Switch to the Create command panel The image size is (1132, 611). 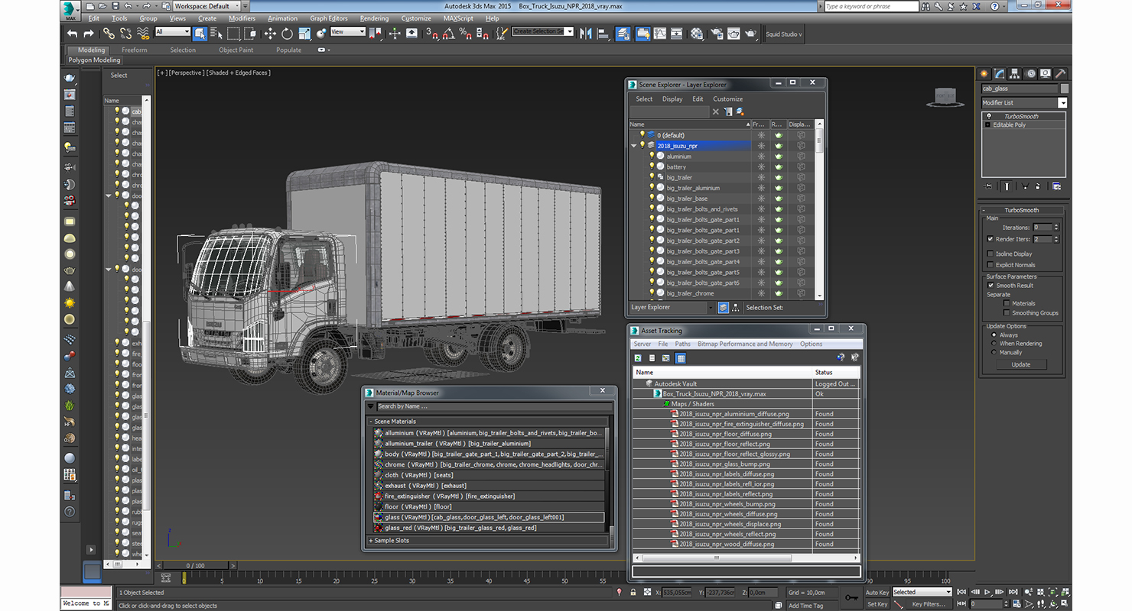pos(985,74)
